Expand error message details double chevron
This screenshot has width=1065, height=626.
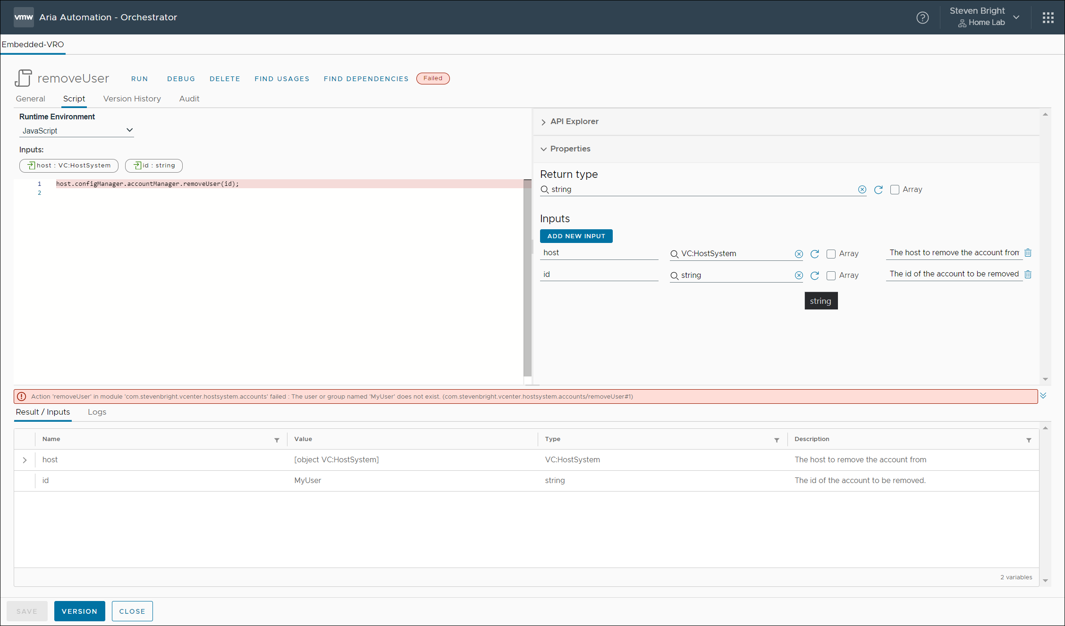coord(1043,396)
